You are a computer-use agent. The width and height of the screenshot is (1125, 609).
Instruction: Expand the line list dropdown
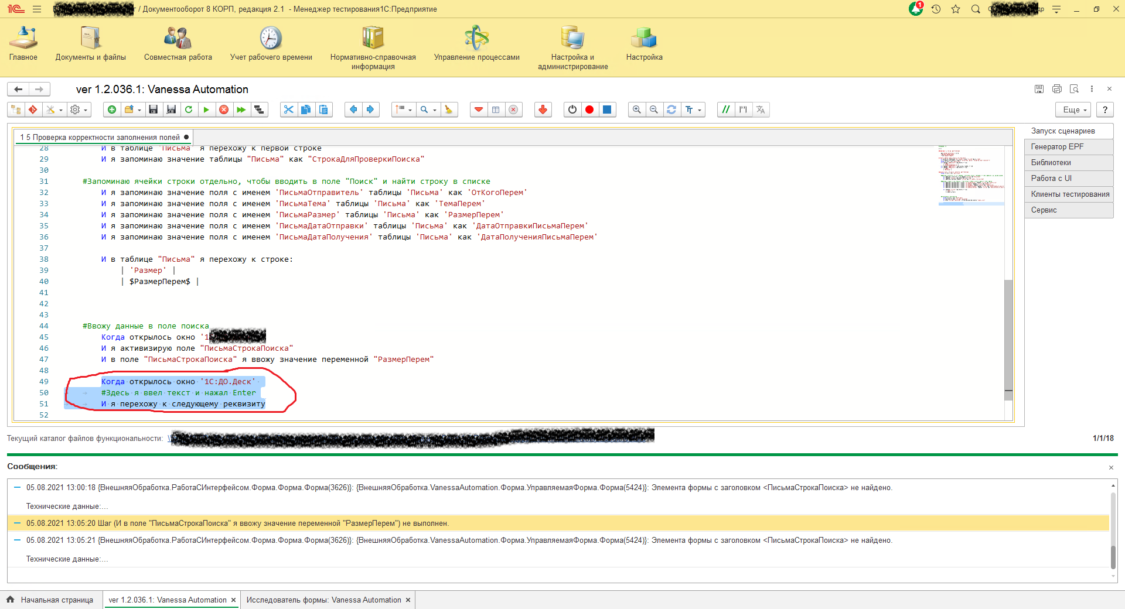[404, 110]
